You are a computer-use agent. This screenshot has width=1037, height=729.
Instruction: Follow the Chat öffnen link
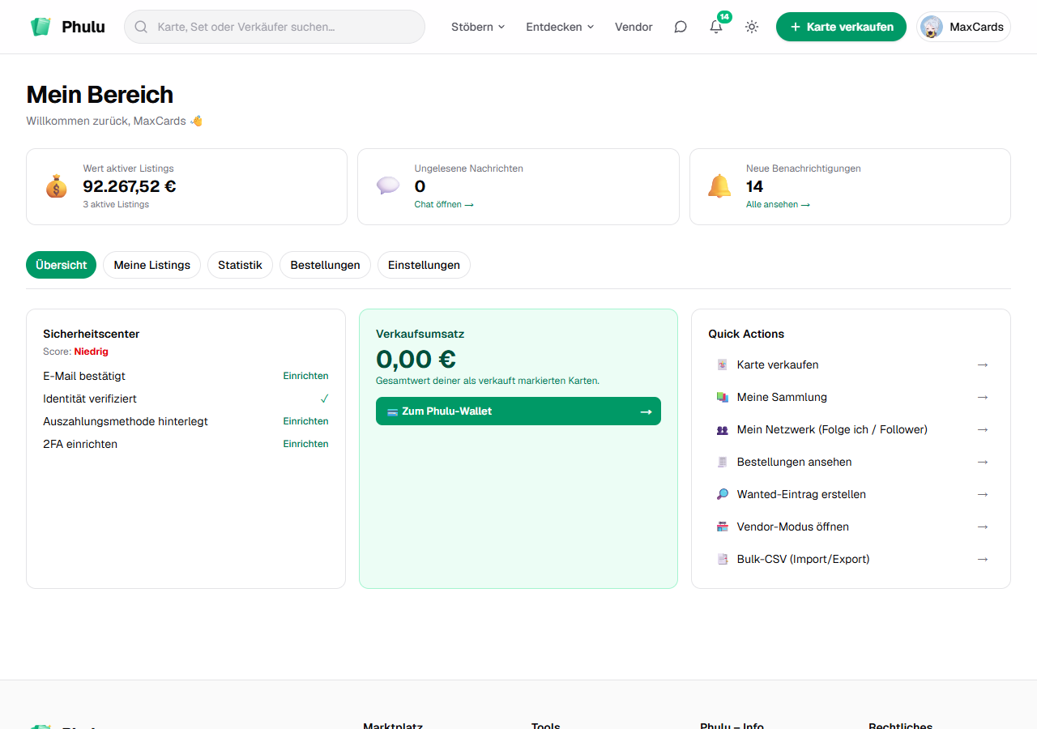444,204
